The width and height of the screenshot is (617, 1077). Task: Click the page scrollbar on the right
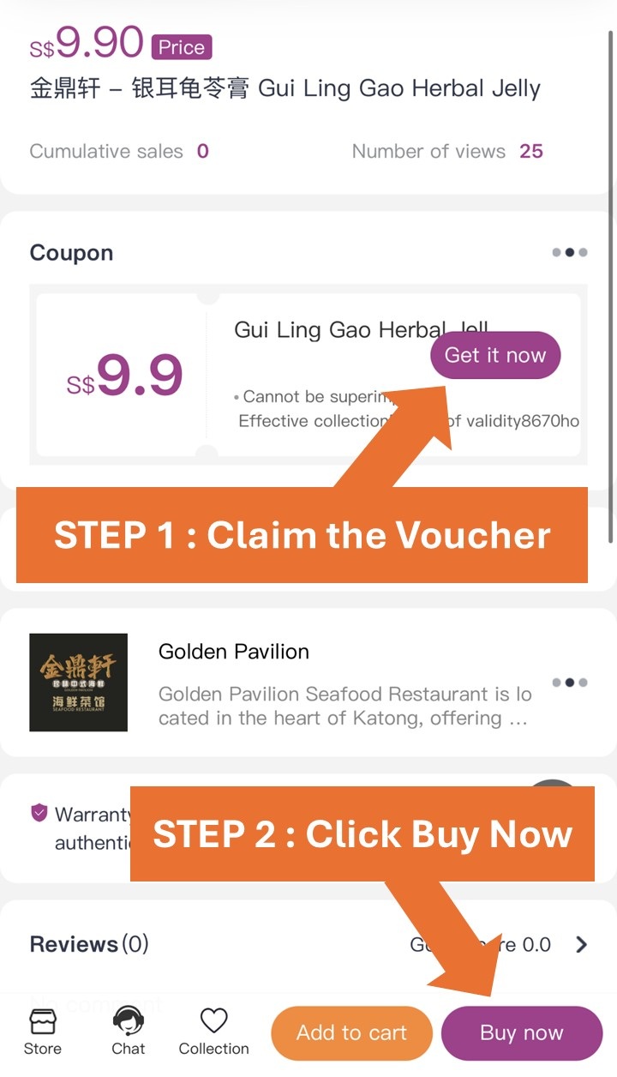(612, 283)
